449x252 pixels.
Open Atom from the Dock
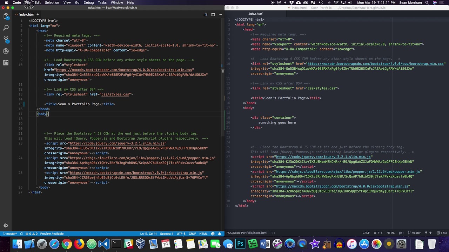coord(91,244)
